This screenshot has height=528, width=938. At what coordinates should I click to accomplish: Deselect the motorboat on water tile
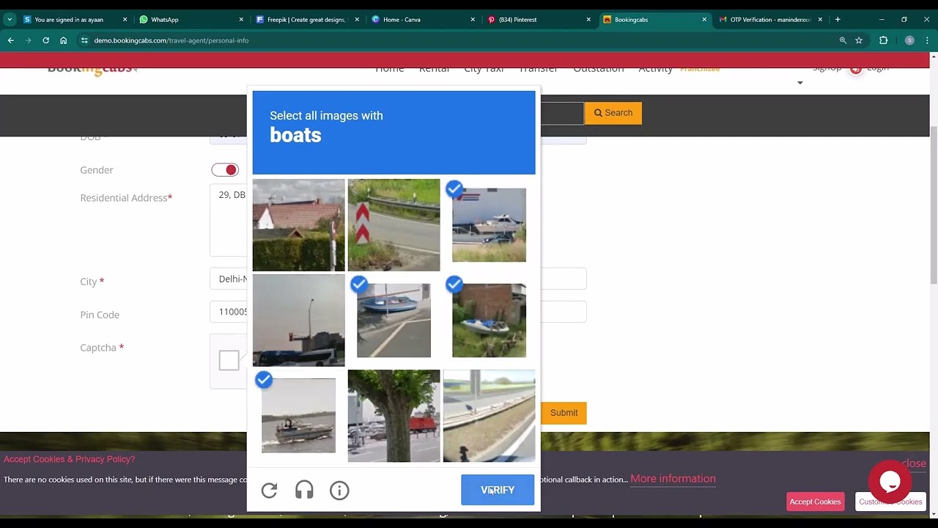[298, 416]
